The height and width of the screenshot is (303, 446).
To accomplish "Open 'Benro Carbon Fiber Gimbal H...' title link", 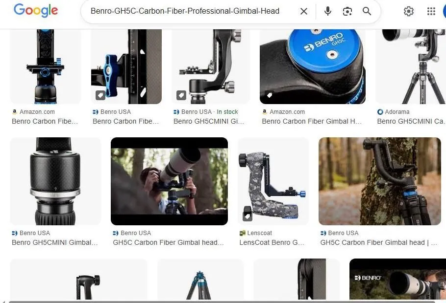I will 312,121.
